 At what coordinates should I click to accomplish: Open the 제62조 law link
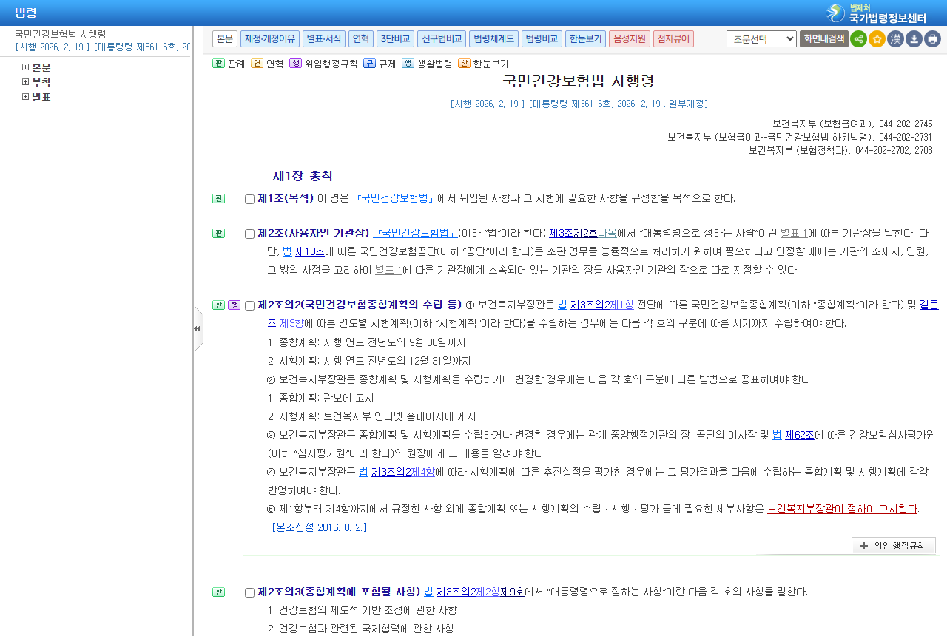800,435
